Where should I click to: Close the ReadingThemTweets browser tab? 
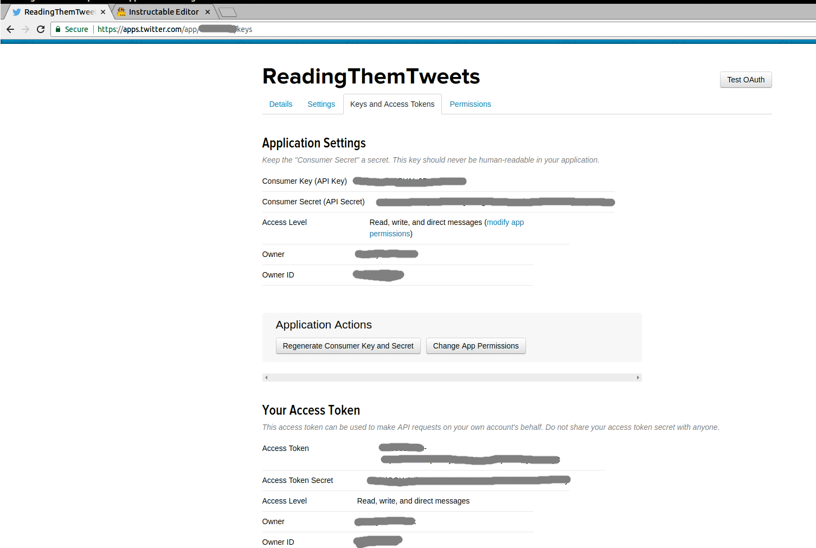pos(103,12)
